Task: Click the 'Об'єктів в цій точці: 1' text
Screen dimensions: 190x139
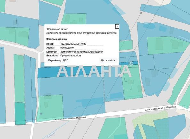Action: [x=58, y=29]
